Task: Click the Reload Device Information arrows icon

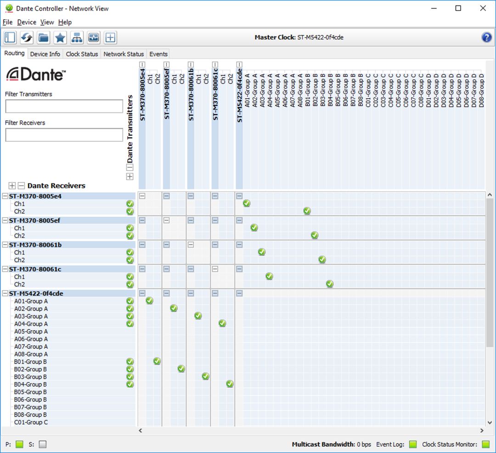Action: [x=27, y=37]
